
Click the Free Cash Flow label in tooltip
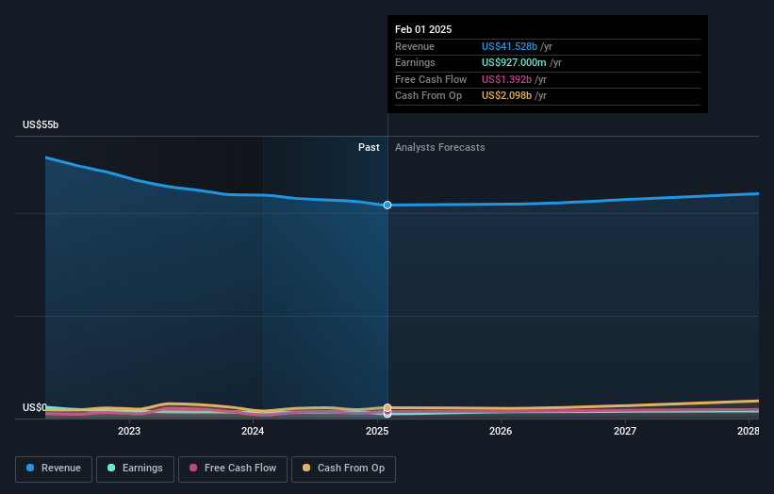[x=431, y=79]
